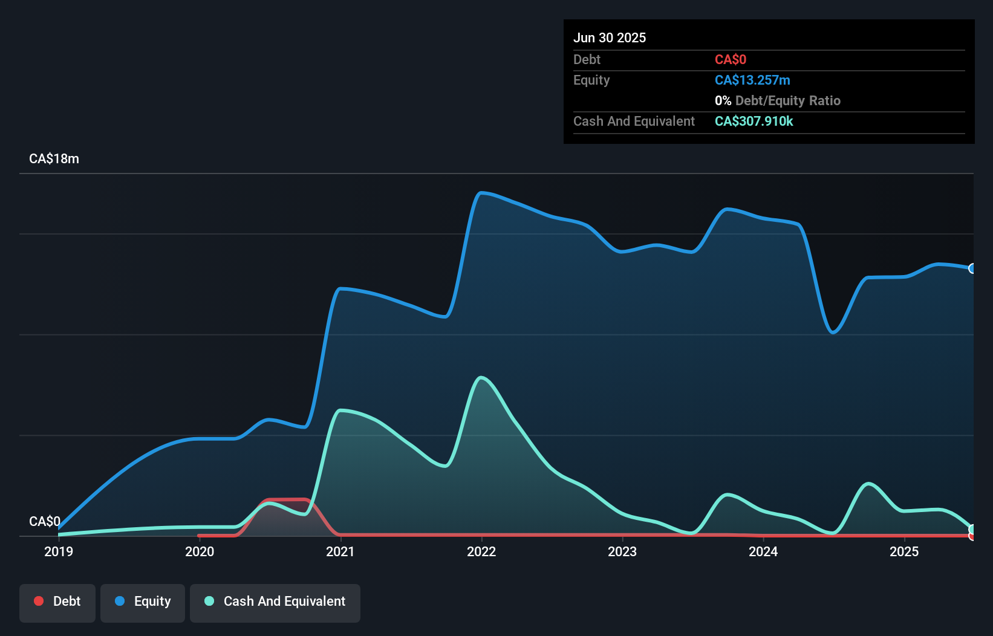
Task: Click the 2025 x-axis label
Action: point(904,551)
